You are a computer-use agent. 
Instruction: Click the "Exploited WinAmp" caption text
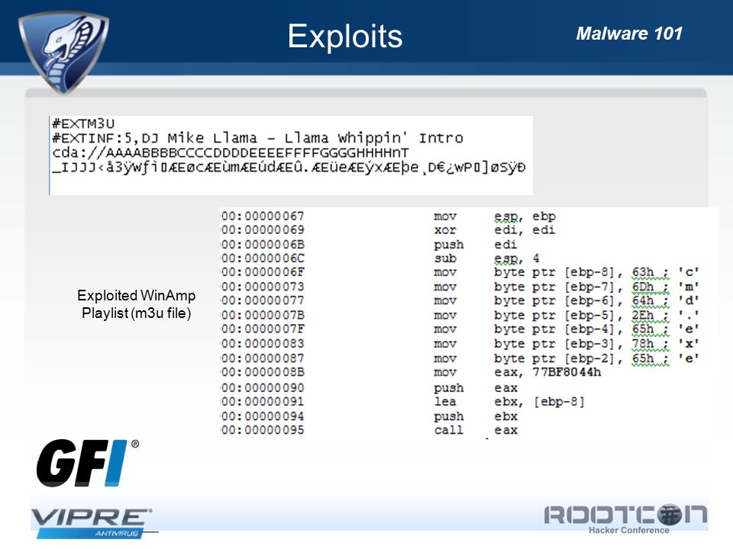click(137, 296)
